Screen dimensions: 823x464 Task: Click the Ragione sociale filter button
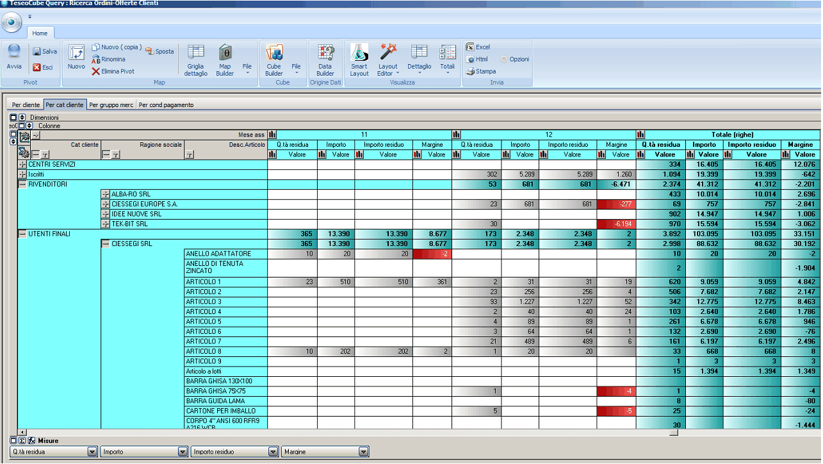(x=115, y=154)
